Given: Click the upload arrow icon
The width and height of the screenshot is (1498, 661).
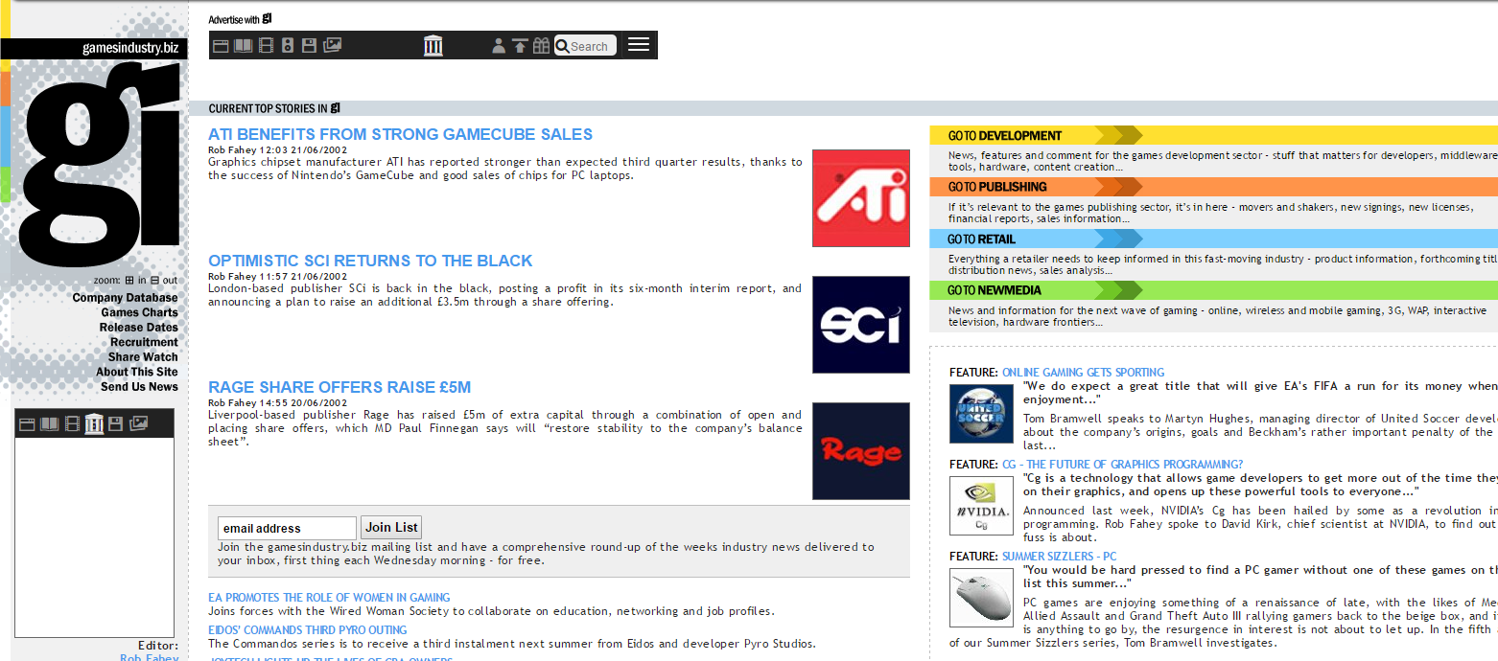Looking at the screenshot, I should pyautogui.click(x=520, y=45).
